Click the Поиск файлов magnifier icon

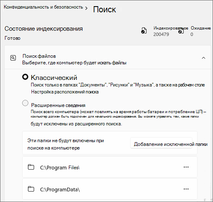[13, 58]
